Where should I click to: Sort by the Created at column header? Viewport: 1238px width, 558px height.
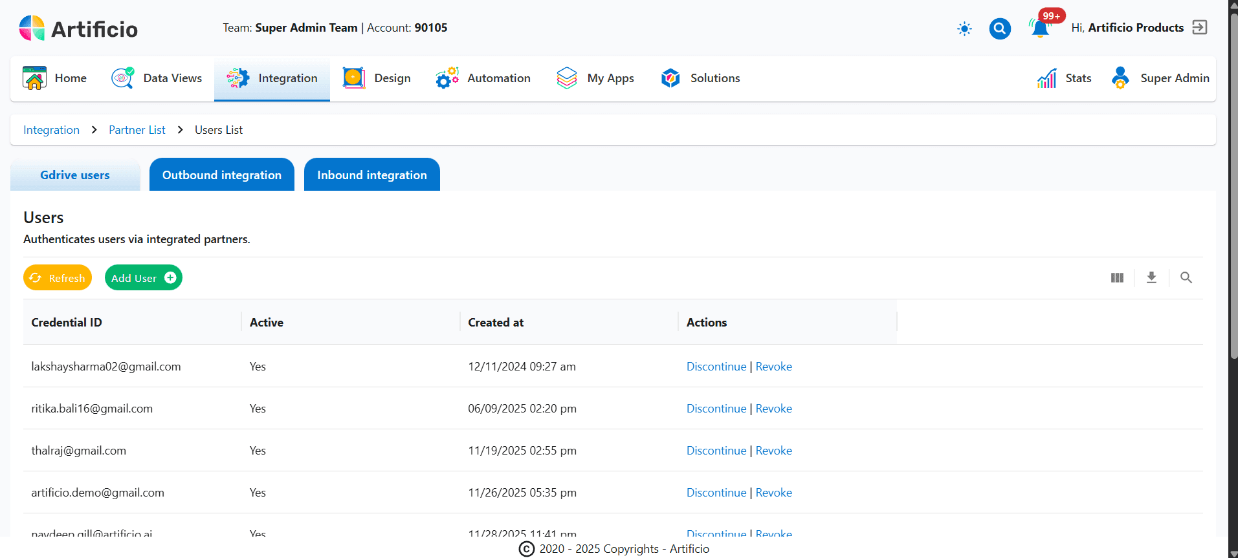pos(496,323)
